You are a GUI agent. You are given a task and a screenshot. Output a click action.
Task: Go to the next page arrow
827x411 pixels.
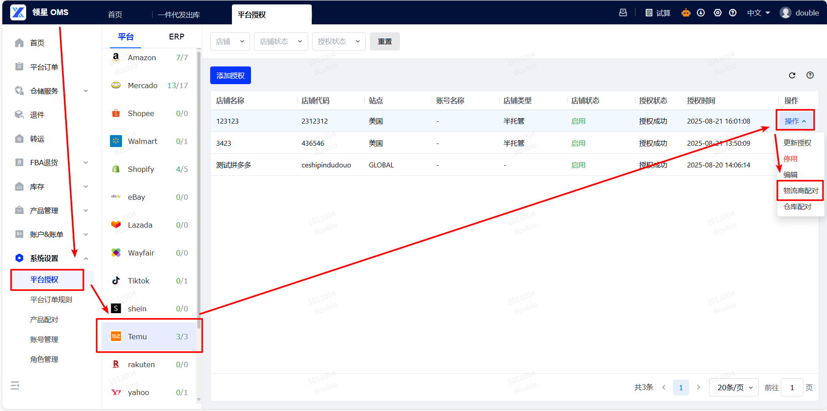[698, 388]
